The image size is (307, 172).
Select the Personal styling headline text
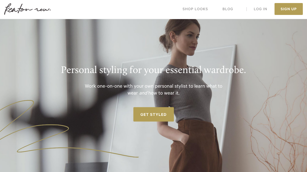coord(153,70)
